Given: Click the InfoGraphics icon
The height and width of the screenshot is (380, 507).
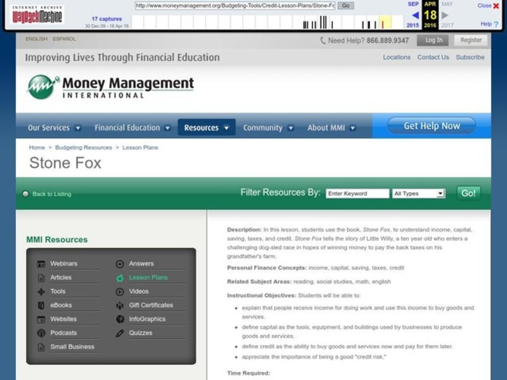Looking at the screenshot, I should (120, 319).
